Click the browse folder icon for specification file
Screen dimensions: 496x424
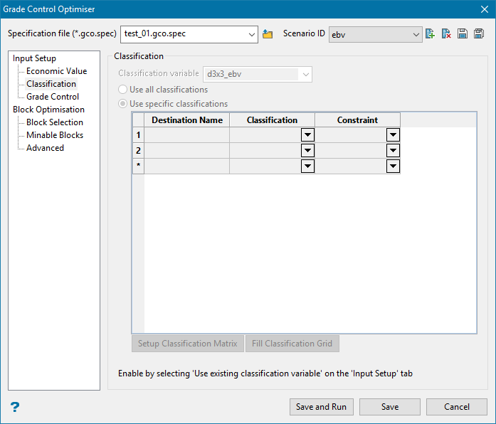pos(268,34)
